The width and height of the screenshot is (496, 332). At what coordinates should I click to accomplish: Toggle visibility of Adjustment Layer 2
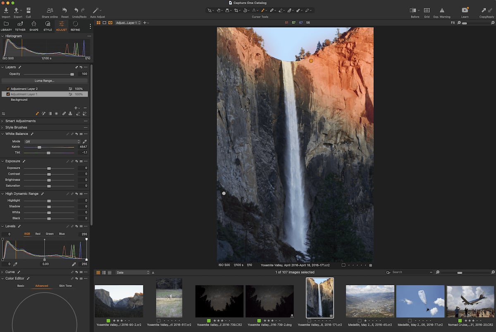7,88
